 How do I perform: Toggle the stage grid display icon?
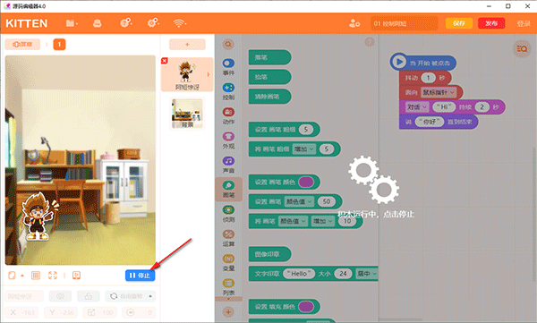[36, 275]
